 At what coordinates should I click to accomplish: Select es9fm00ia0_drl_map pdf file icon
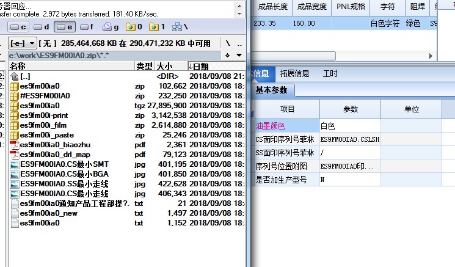pyautogui.click(x=14, y=155)
